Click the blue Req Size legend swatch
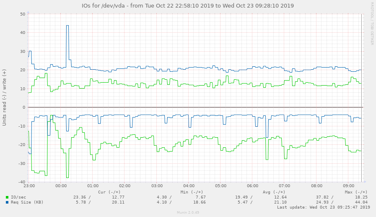 (7, 202)
